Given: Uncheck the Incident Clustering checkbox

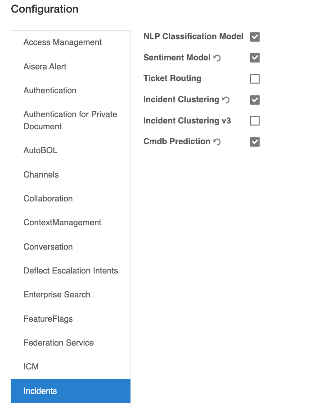Looking at the screenshot, I should coord(255,100).
